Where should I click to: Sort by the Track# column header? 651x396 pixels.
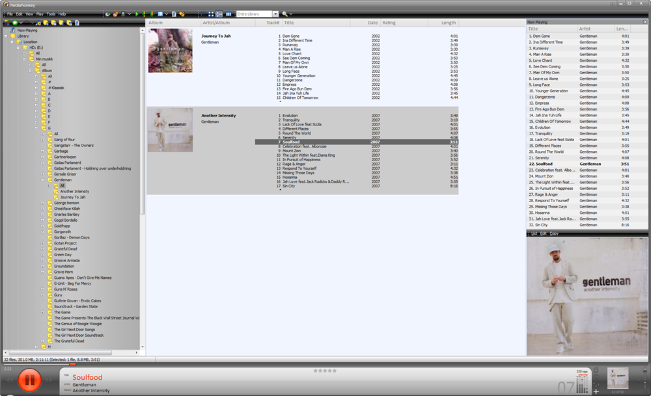pyautogui.click(x=268, y=23)
